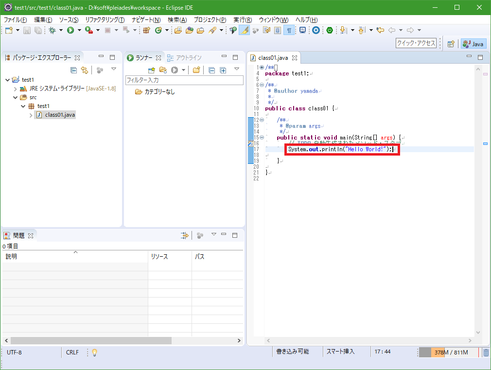The width and height of the screenshot is (491, 370).
Task: Open the リファクタリング menu
Action: (105, 20)
